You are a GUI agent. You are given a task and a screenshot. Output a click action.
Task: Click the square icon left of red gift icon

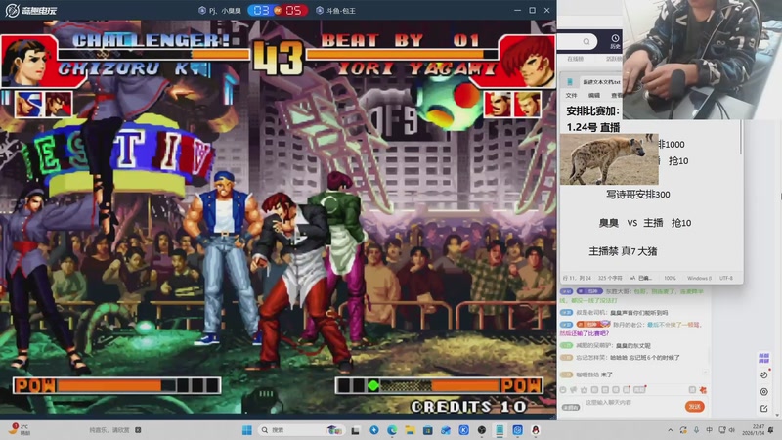click(x=692, y=389)
